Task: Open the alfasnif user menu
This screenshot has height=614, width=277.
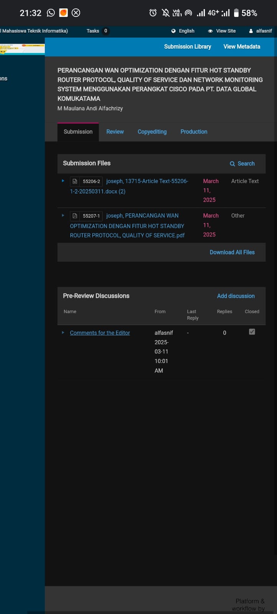Action: point(261,31)
